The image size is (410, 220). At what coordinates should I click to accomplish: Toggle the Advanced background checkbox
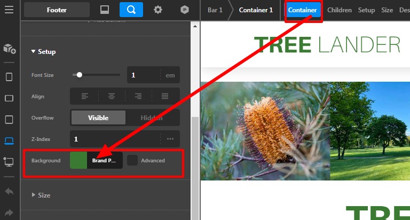132,160
